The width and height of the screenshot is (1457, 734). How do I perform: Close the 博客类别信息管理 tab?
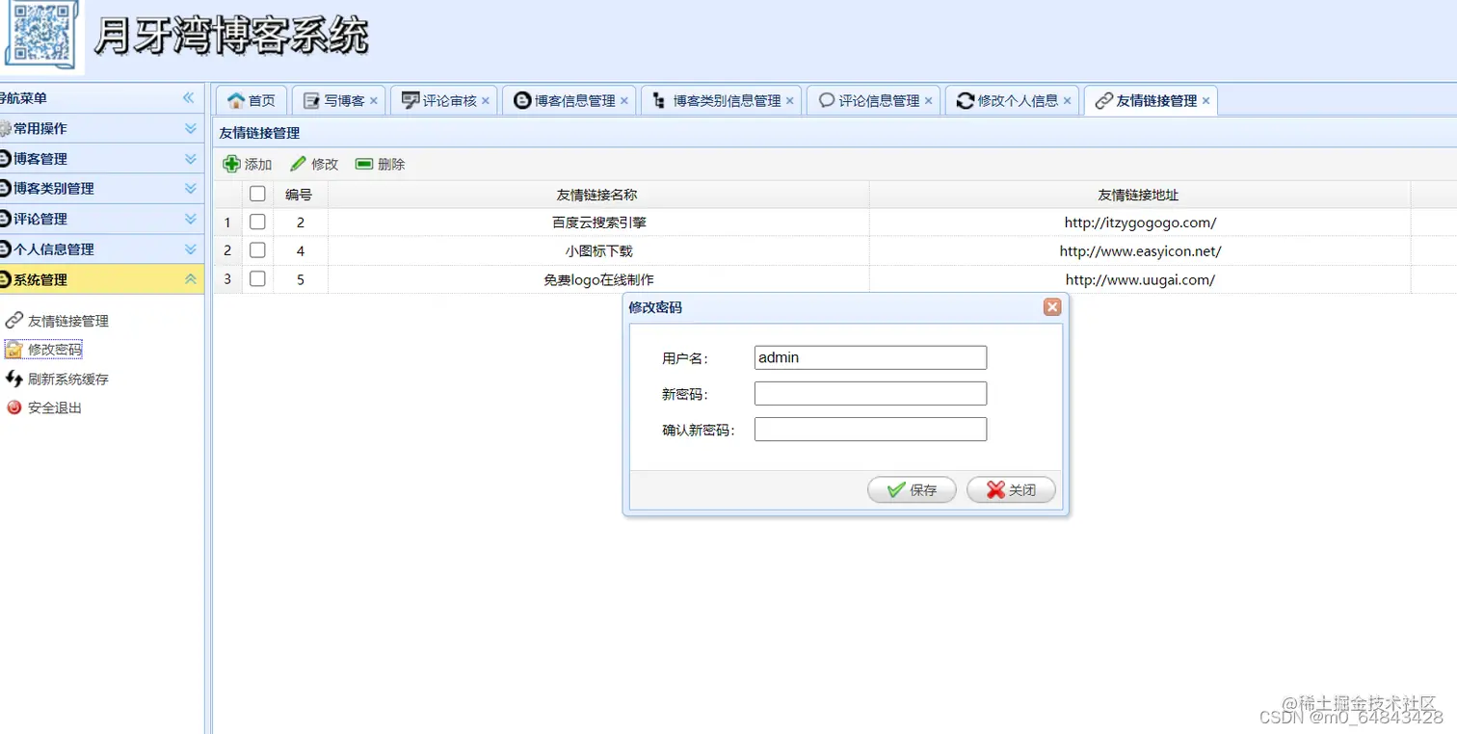click(x=790, y=100)
